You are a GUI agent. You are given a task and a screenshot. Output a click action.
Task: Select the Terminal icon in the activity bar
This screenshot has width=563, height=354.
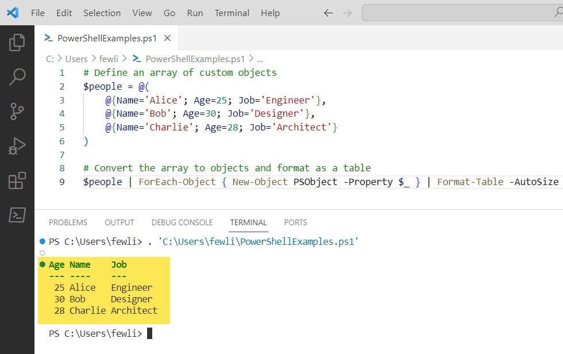click(x=17, y=216)
